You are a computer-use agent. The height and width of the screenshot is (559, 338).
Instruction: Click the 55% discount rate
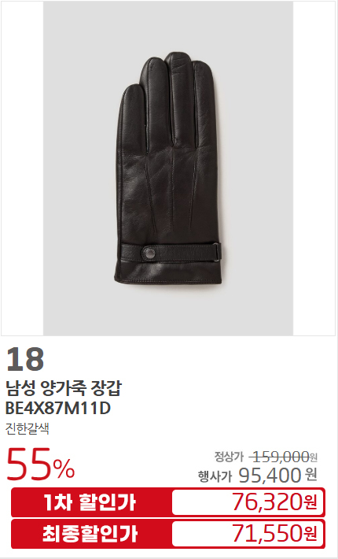[41, 464]
